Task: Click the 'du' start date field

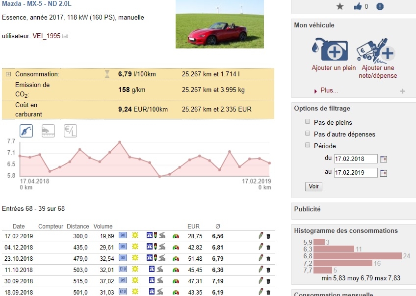Action: (356, 159)
